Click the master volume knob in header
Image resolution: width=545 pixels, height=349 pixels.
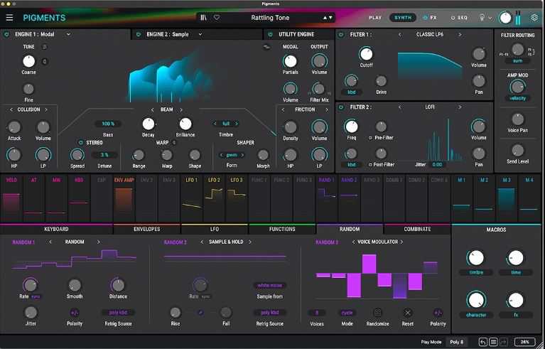click(505, 18)
